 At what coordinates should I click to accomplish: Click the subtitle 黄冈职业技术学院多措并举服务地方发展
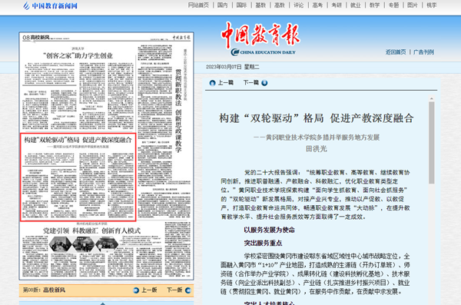coord(323,138)
